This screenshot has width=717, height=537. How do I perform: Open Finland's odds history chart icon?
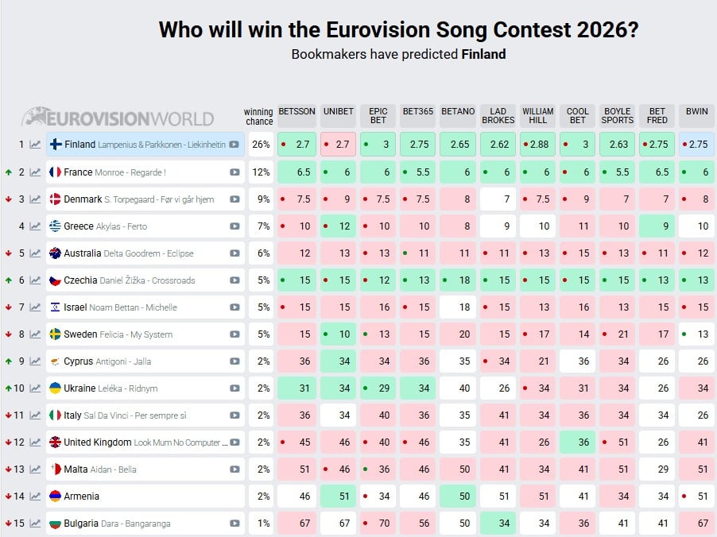click(35, 145)
